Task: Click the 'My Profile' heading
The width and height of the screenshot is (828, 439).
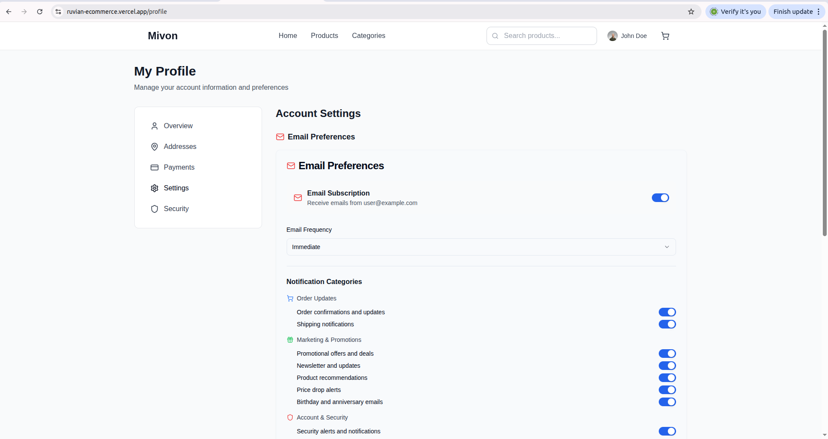Action: click(x=165, y=71)
